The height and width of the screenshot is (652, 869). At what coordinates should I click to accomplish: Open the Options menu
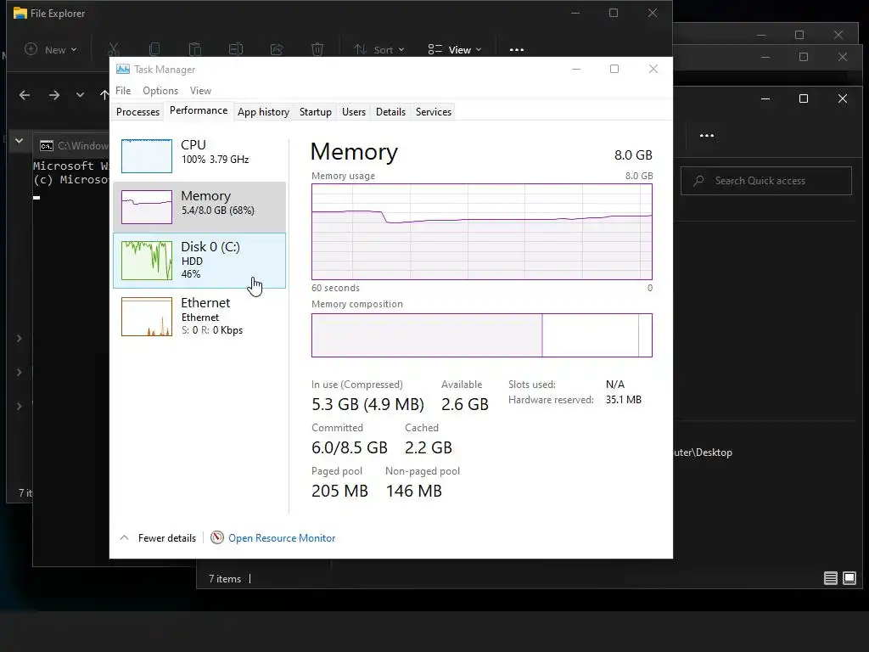tap(160, 90)
